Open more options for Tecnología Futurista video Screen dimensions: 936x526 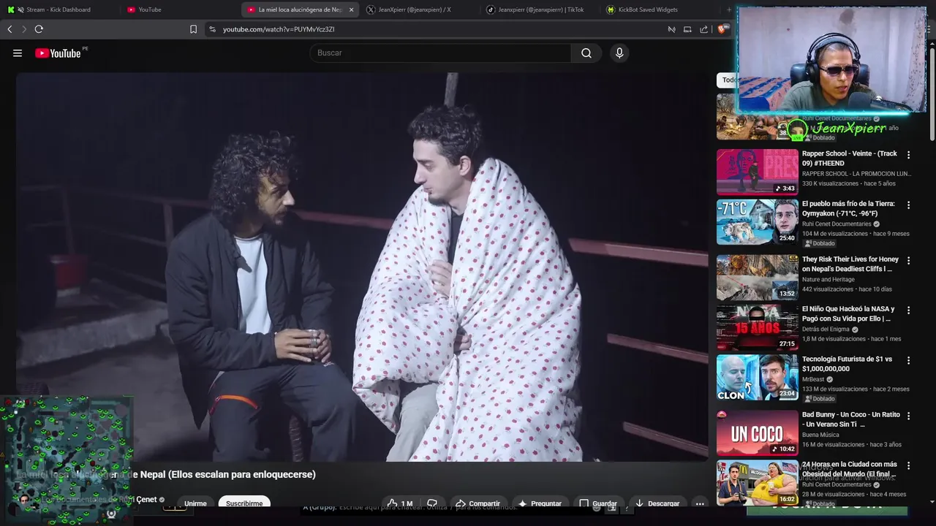pyautogui.click(x=908, y=360)
